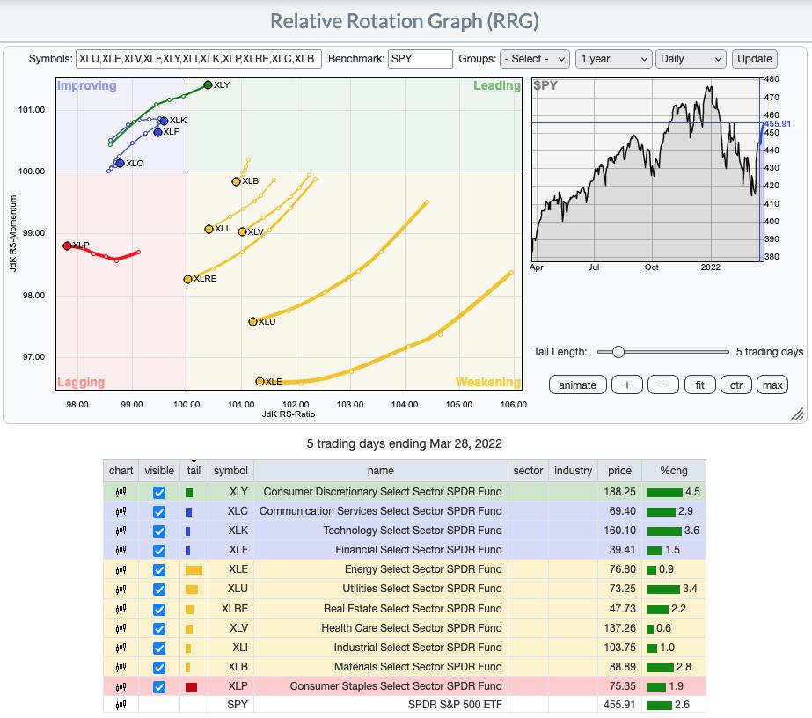Zoom out with the minus button
This screenshot has width=812, height=718.
coord(663,385)
